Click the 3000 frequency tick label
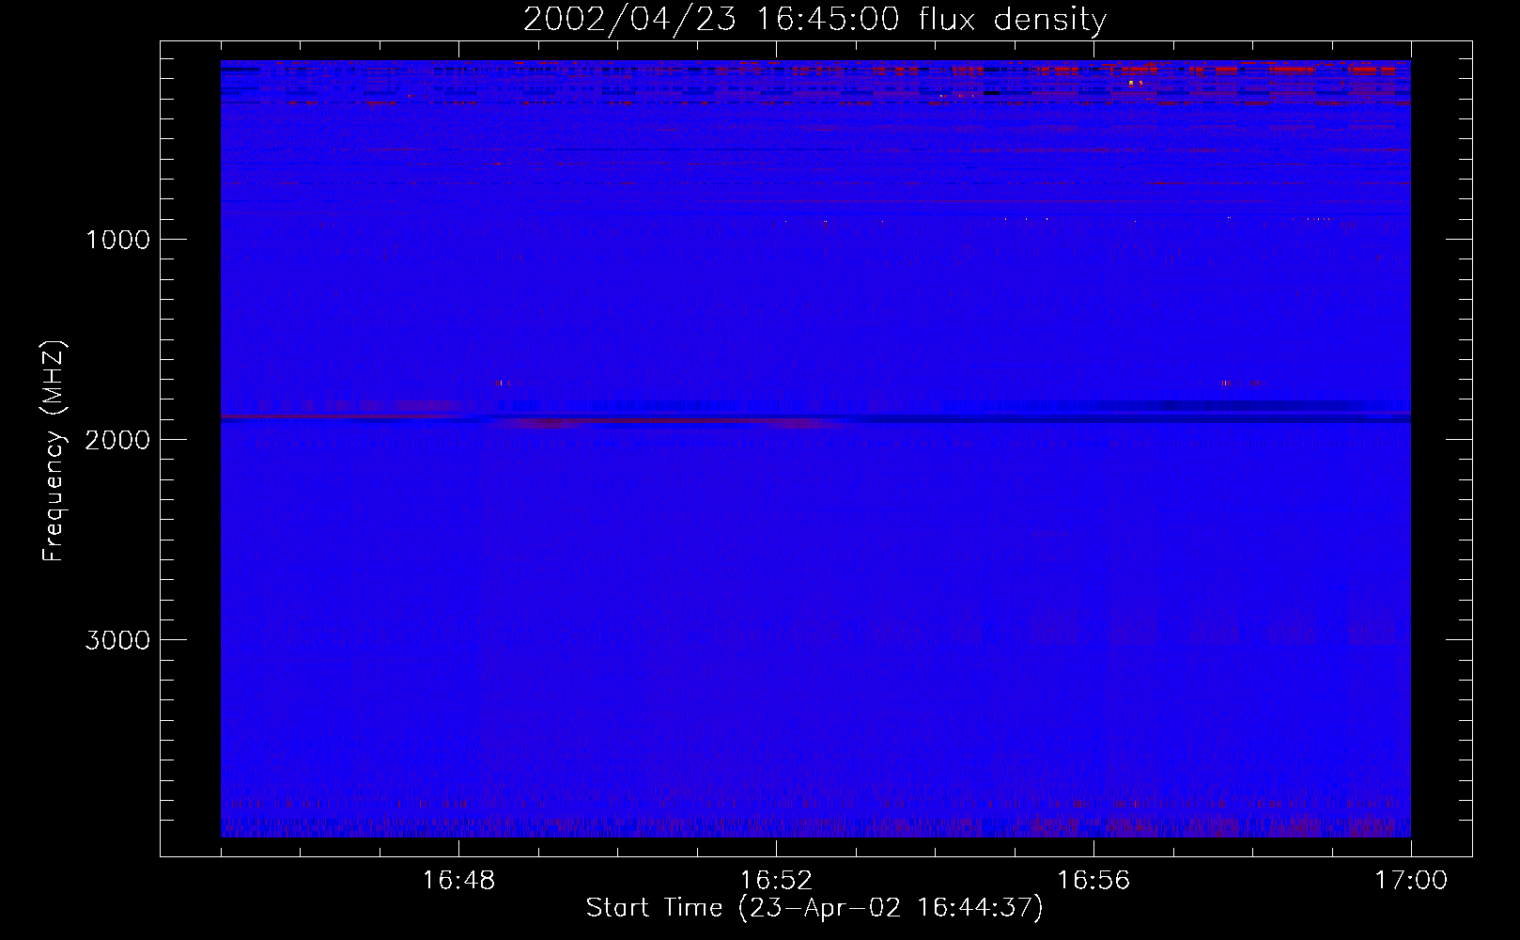The image size is (1520, 940). pos(117,640)
